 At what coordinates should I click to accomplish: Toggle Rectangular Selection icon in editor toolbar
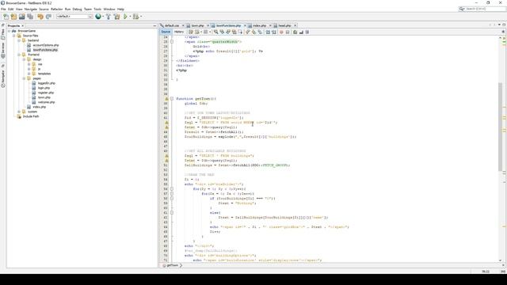[240, 32]
